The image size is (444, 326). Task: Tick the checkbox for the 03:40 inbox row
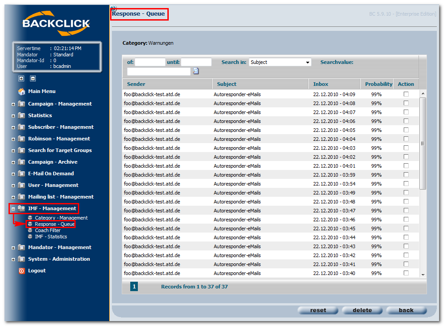(x=406, y=273)
